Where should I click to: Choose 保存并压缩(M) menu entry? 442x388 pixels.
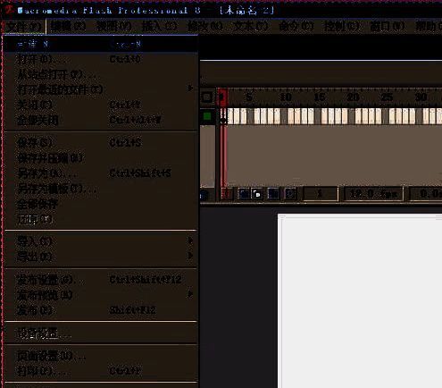pyautogui.click(x=101, y=158)
